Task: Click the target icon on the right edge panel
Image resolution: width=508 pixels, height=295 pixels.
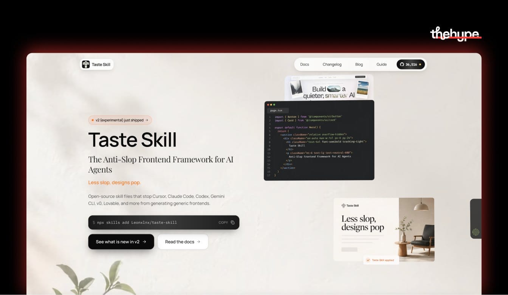Action: (x=476, y=232)
